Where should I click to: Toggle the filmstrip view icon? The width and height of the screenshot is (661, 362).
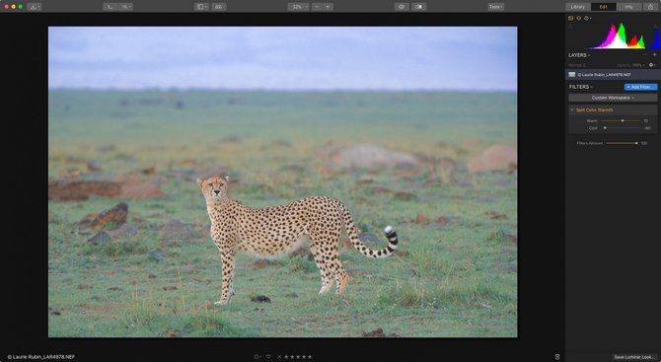click(218, 7)
